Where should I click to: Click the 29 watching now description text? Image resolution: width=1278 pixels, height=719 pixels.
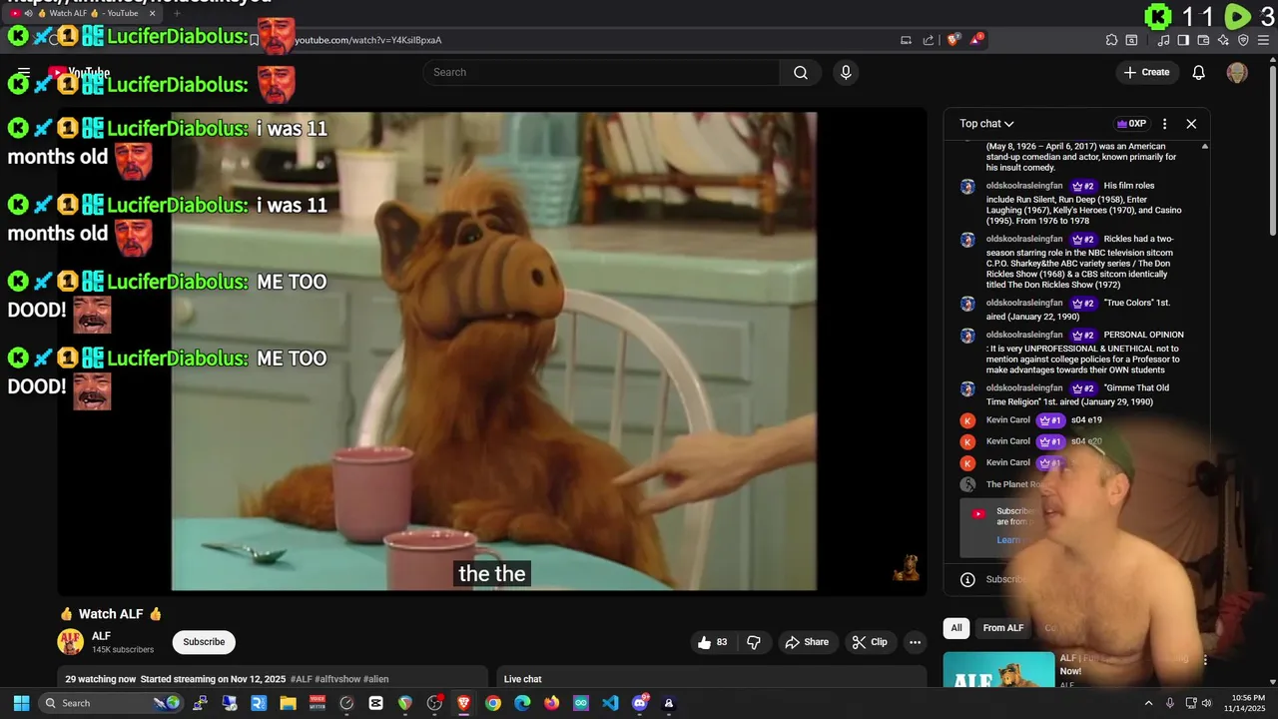(101, 679)
